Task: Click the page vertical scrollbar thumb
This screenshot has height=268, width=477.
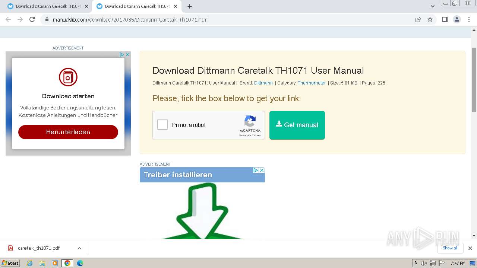Action: point(474,80)
